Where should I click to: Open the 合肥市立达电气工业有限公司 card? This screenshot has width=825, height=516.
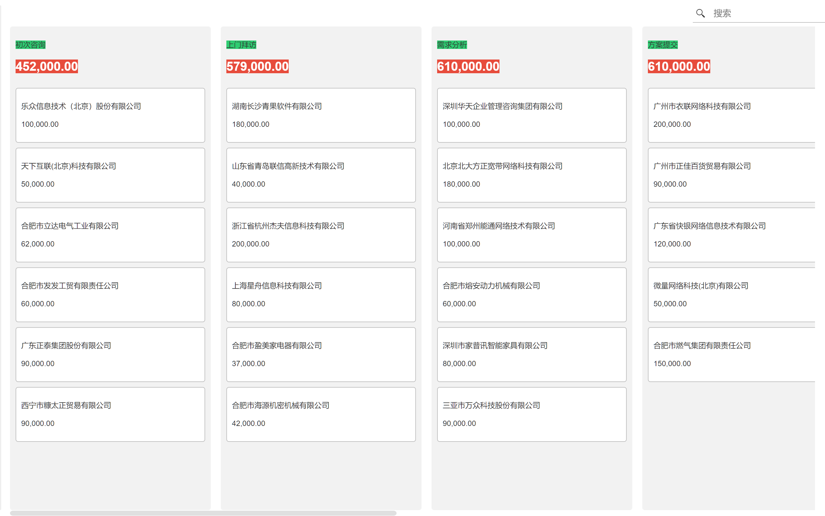110,235
